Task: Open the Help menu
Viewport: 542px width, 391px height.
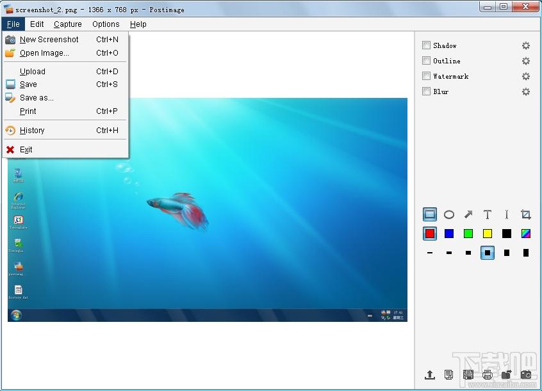Action: click(x=138, y=24)
